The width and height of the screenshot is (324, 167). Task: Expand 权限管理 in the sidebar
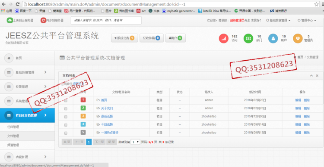(27, 87)
